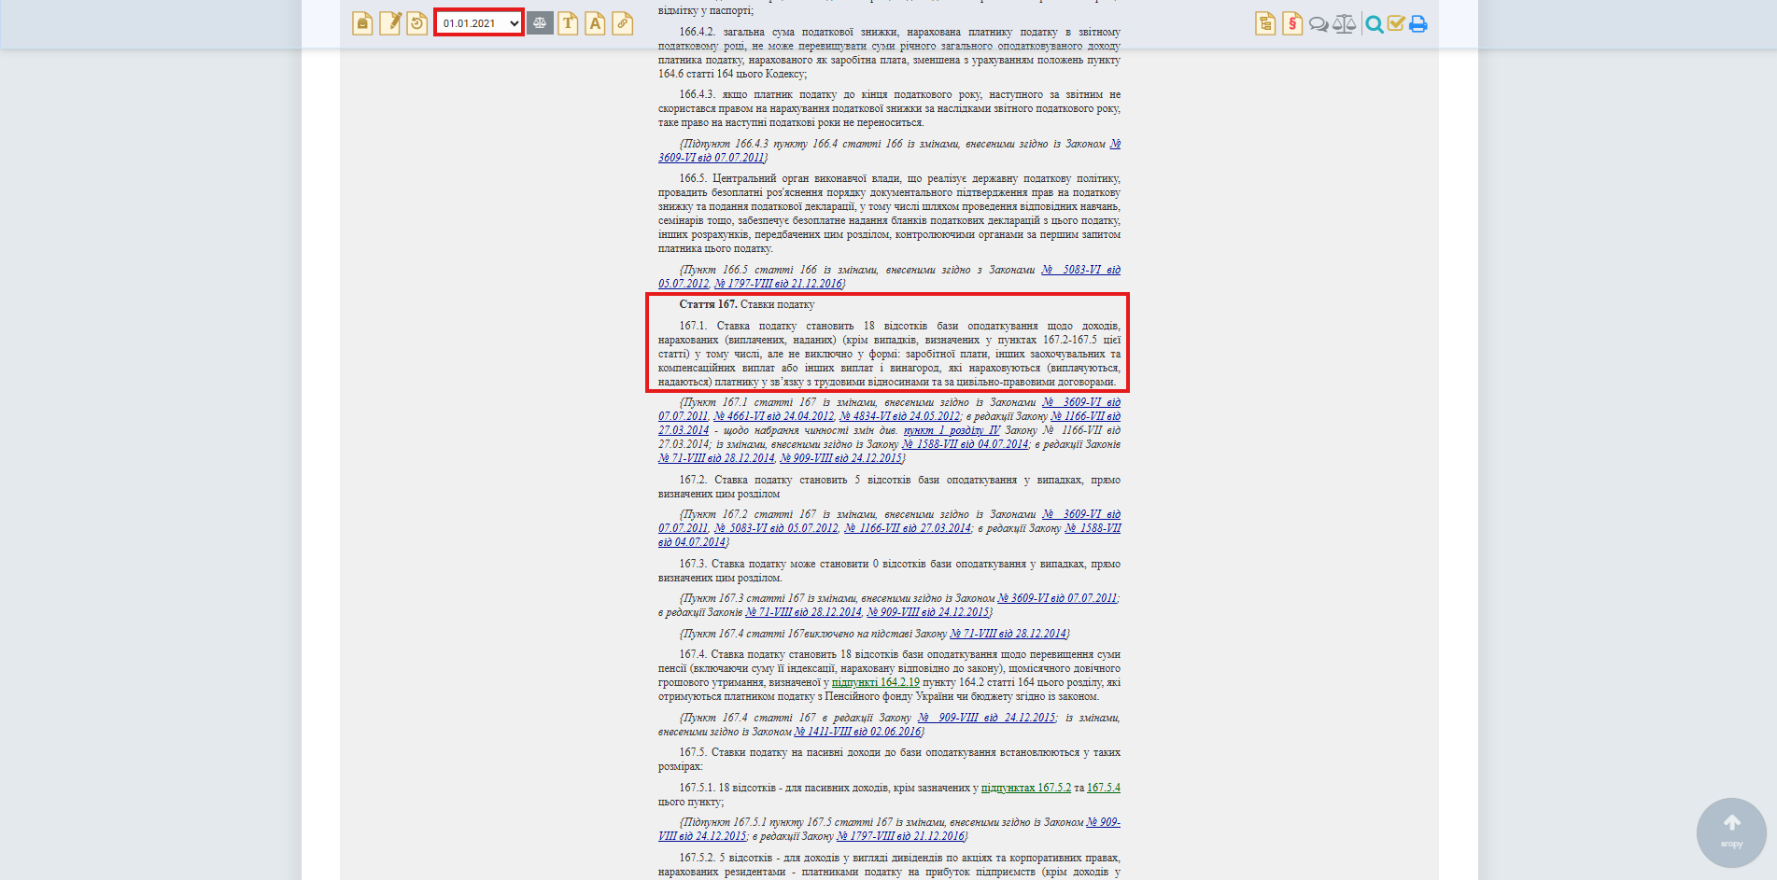Click the heading 'Стаття 167. Ставки податку'

pos(747,304)
